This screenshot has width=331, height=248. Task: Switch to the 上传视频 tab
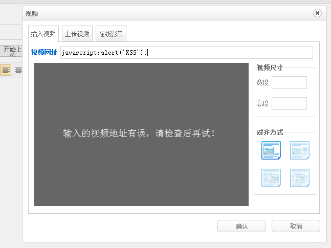click(77, 34)
